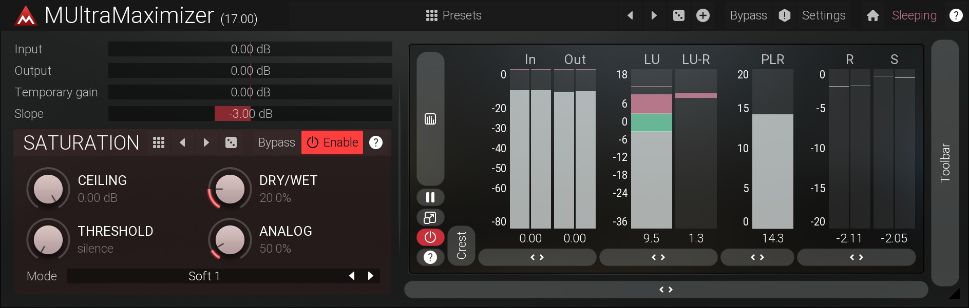The height and width of the screenshot is (308, 969).
Task: Click the meter display mode icon
Action: 430,119
